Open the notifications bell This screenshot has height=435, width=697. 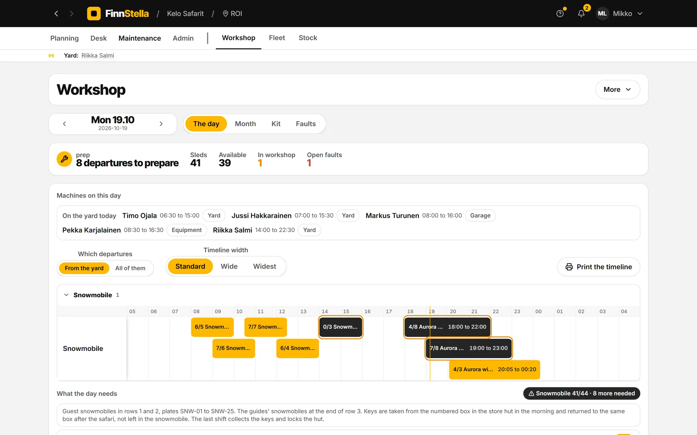point(581,13)
